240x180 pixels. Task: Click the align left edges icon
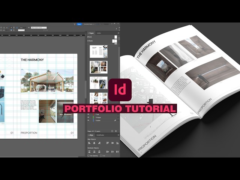pos(89,143)
